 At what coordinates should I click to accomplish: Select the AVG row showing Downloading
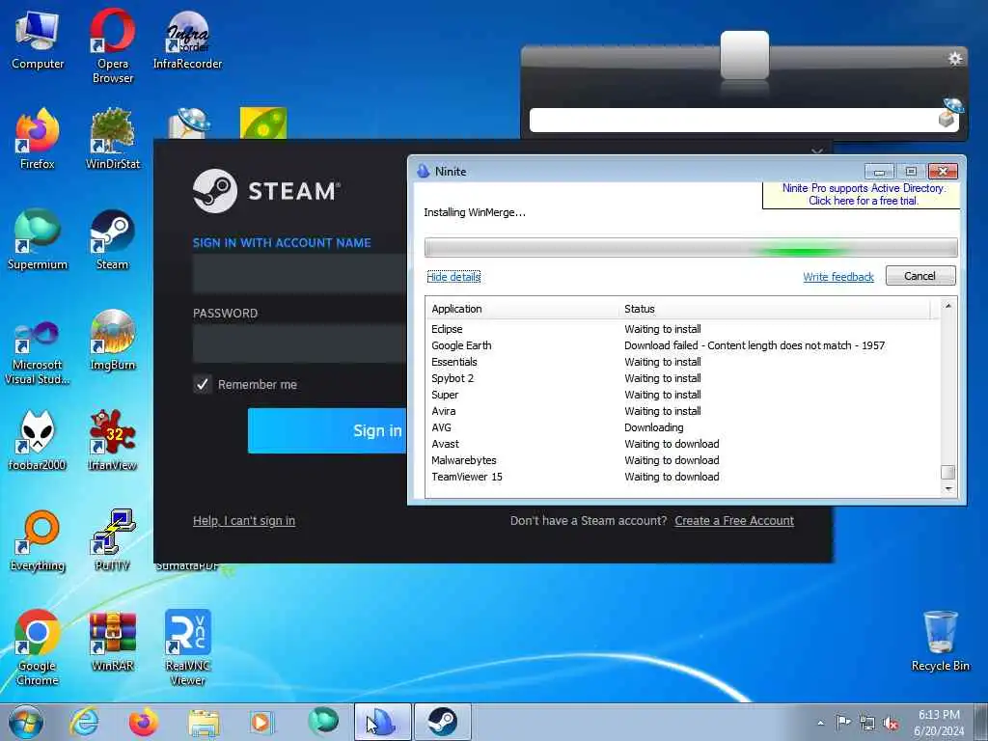683,427
